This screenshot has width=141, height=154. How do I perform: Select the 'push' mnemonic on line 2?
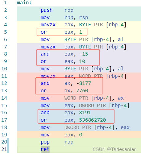(x=46, y=10)
